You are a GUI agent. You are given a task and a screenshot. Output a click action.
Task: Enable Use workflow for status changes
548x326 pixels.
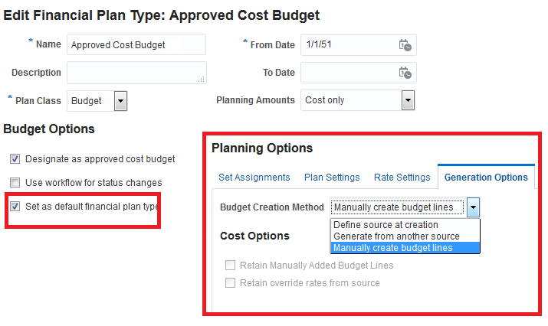tap(15, 183)
